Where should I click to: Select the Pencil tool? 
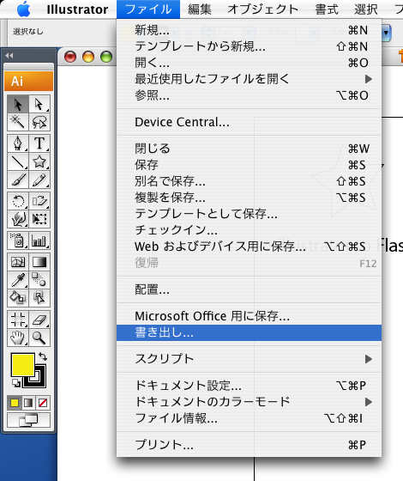tap(39, 180)
